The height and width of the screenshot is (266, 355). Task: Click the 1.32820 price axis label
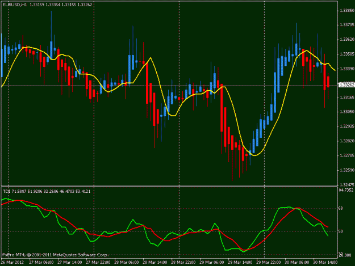pyautogui.click(x=347, y=141)
